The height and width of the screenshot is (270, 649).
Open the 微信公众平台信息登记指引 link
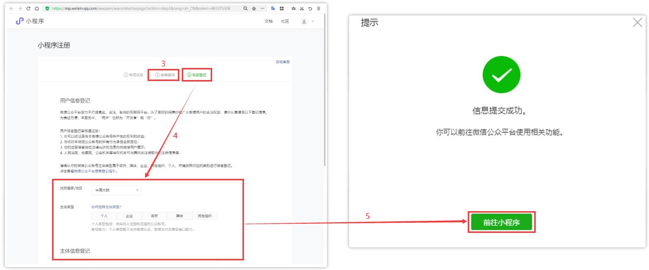point(95,171)
